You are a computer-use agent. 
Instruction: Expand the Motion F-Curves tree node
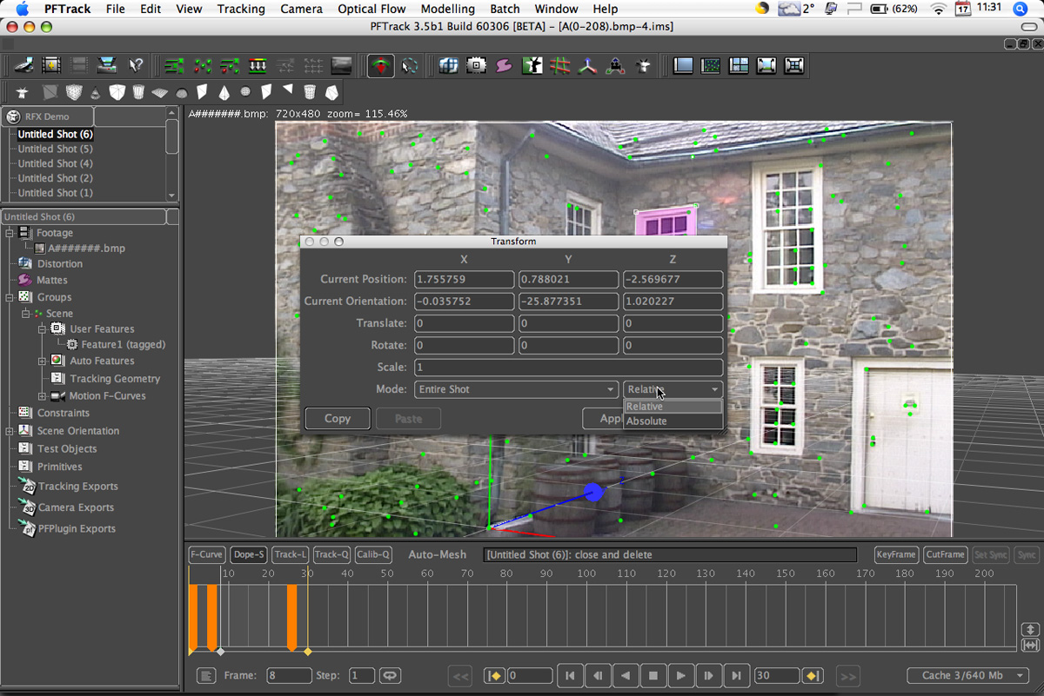coord(42,396)
